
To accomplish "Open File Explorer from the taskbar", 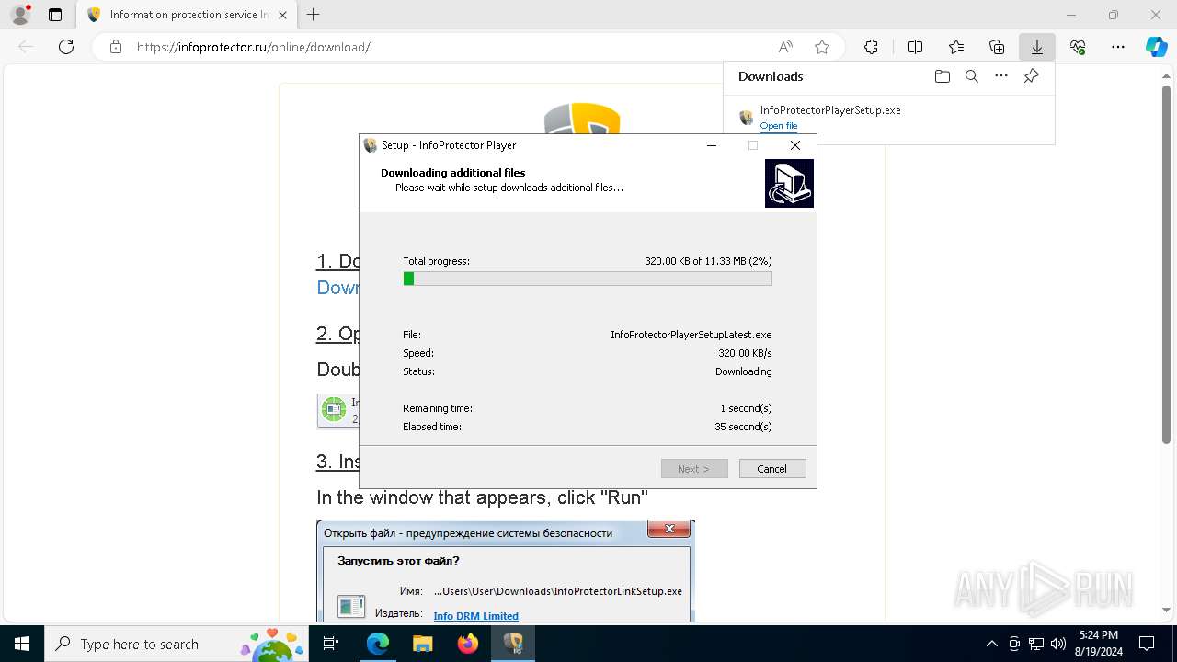I will [422, 644].
